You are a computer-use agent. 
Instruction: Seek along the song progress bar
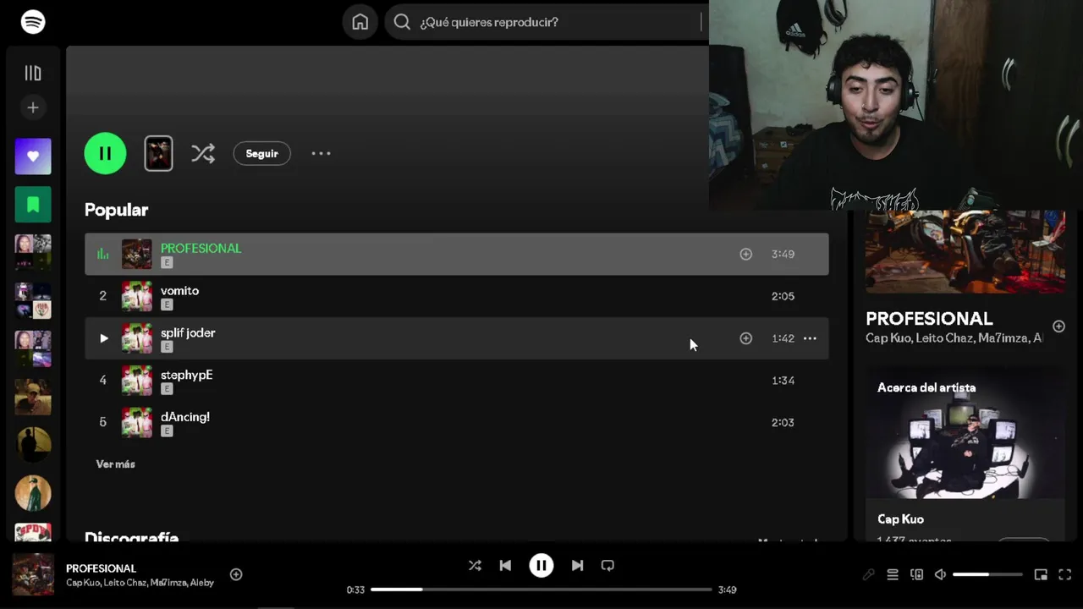[541, 590]
